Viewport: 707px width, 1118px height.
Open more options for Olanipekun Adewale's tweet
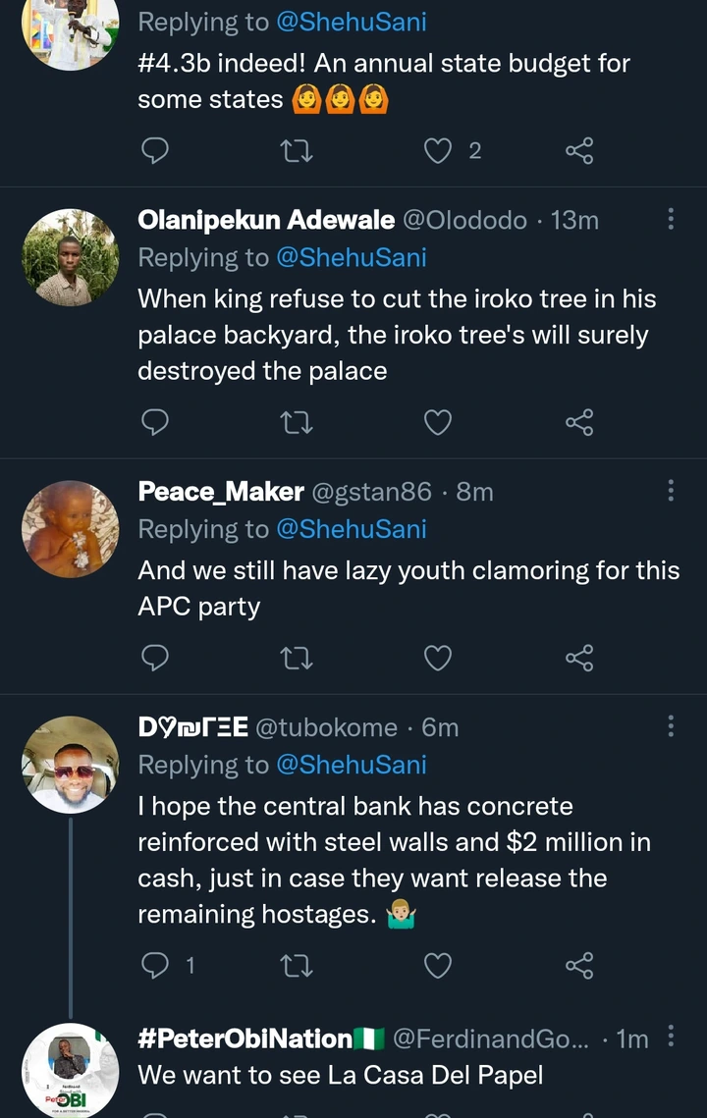pos(671,219)
